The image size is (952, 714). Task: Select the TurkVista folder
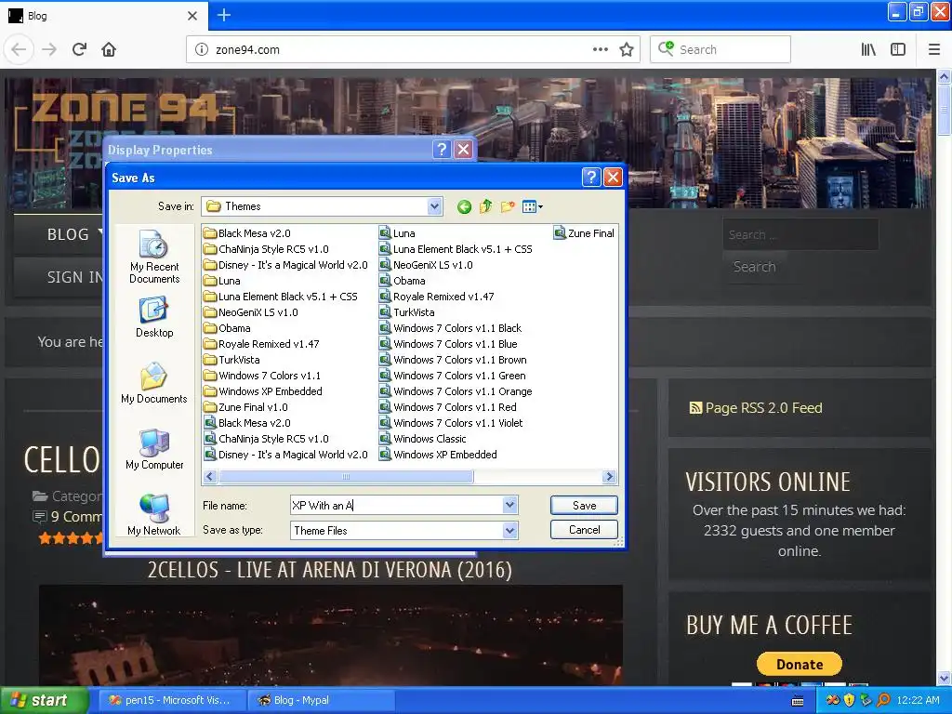231,360
